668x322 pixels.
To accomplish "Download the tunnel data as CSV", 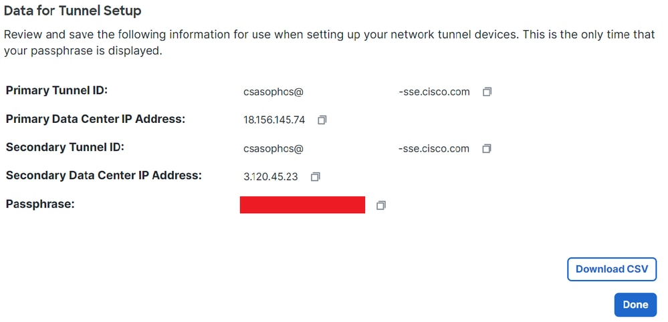I will pos(612,269).
